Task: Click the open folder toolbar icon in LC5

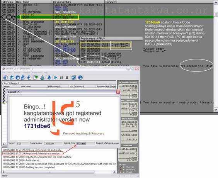Action: 12,78
